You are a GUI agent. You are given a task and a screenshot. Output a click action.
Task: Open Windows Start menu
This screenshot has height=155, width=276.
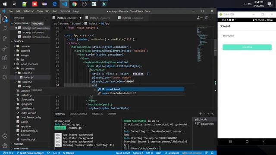(5, 4)
